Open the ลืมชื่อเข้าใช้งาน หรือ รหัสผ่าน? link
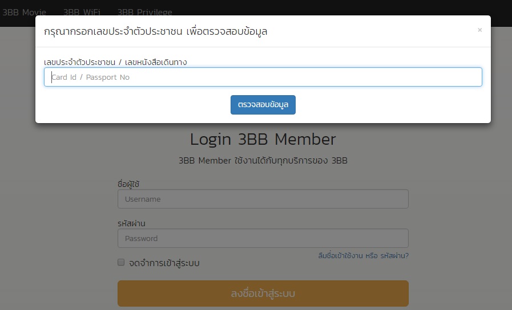The width and height of the screenshot is (512, 310). 364,255
